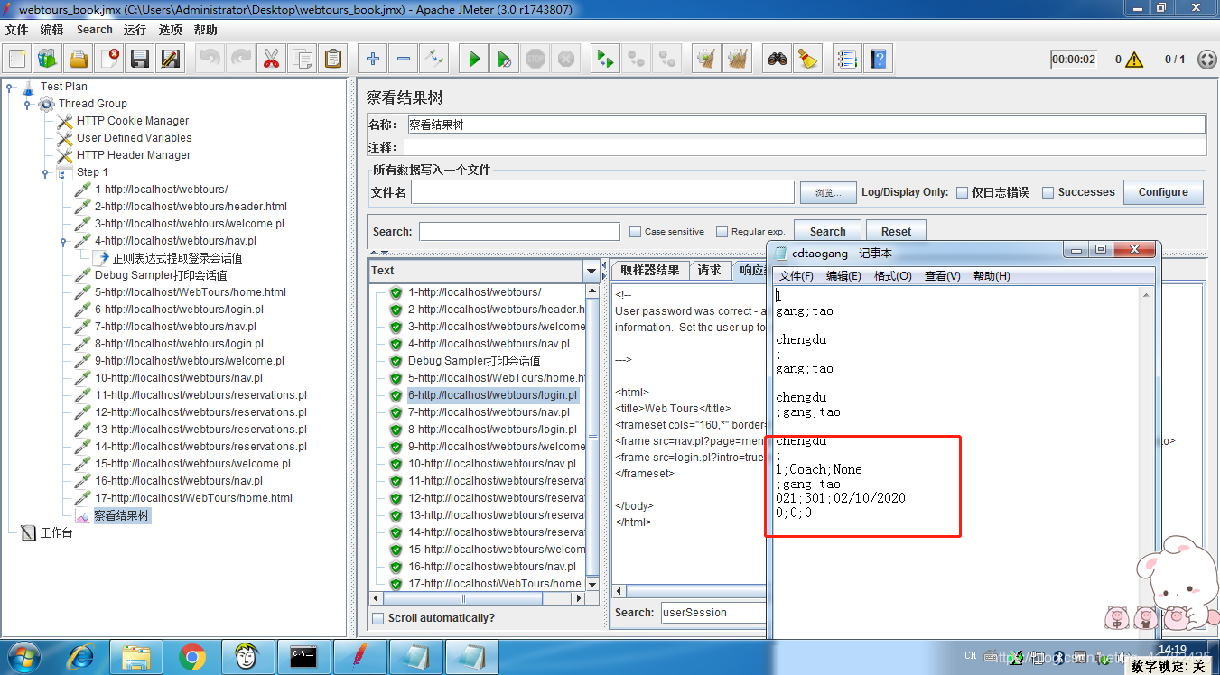
Task: Click the Start no pauses icon
Action: 505,60
